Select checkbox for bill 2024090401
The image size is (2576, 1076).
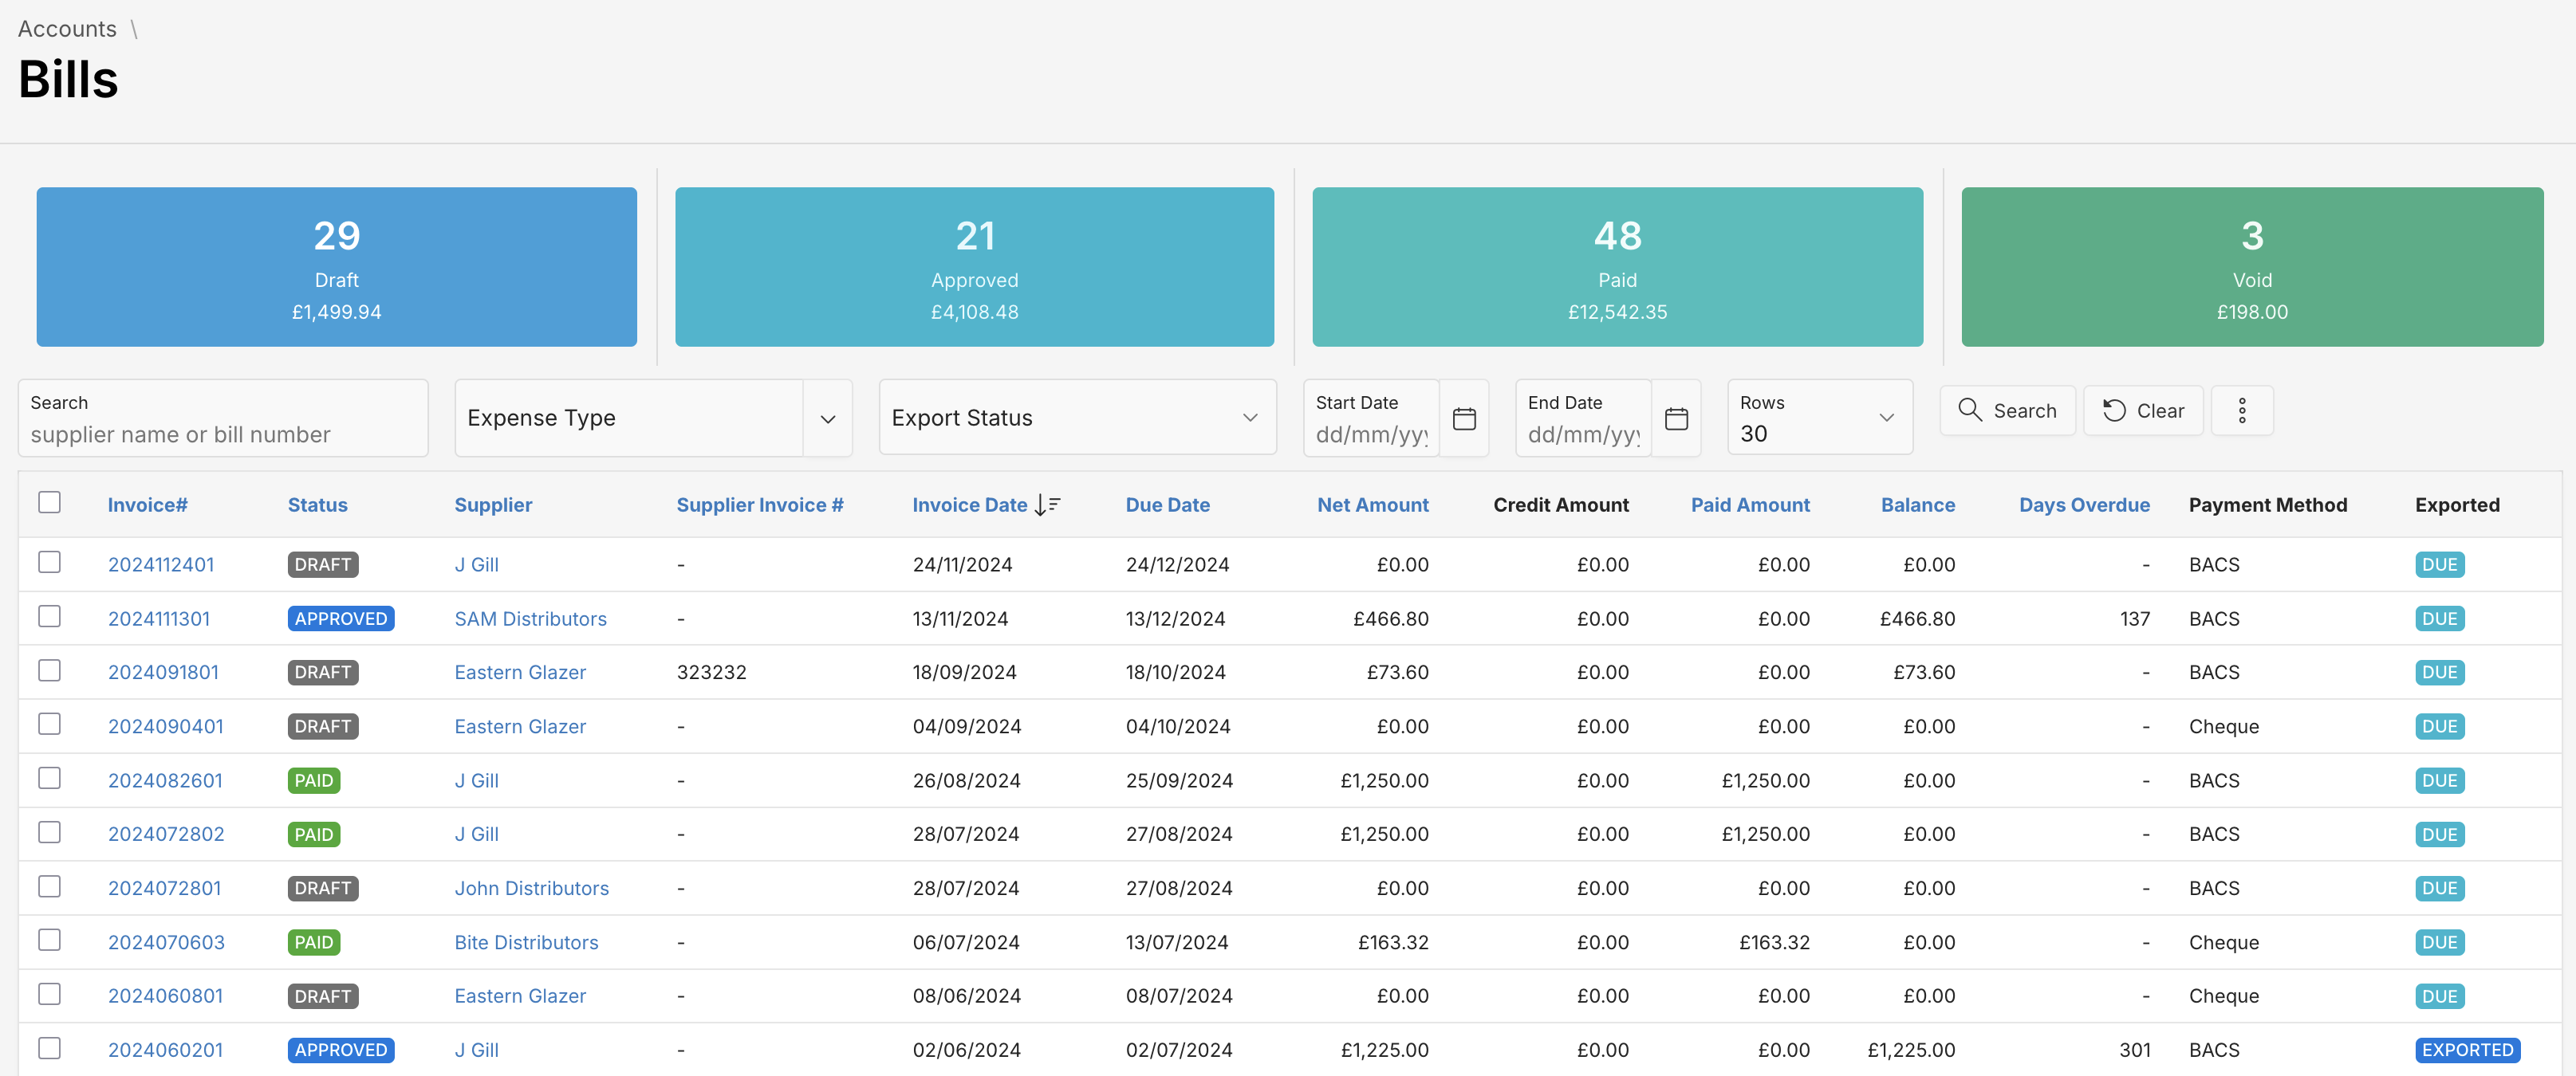49,725
